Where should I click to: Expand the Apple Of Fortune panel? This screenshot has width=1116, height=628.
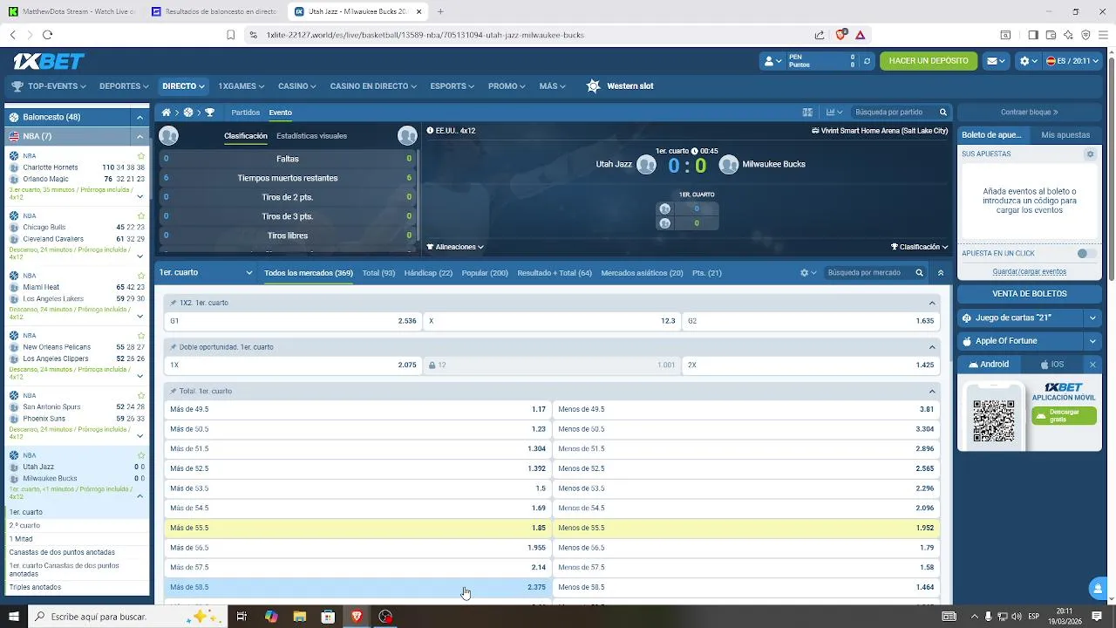(x=1092, y=341)
